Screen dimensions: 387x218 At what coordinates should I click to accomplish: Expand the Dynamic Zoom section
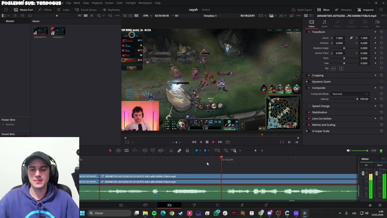tap(321, 81)
